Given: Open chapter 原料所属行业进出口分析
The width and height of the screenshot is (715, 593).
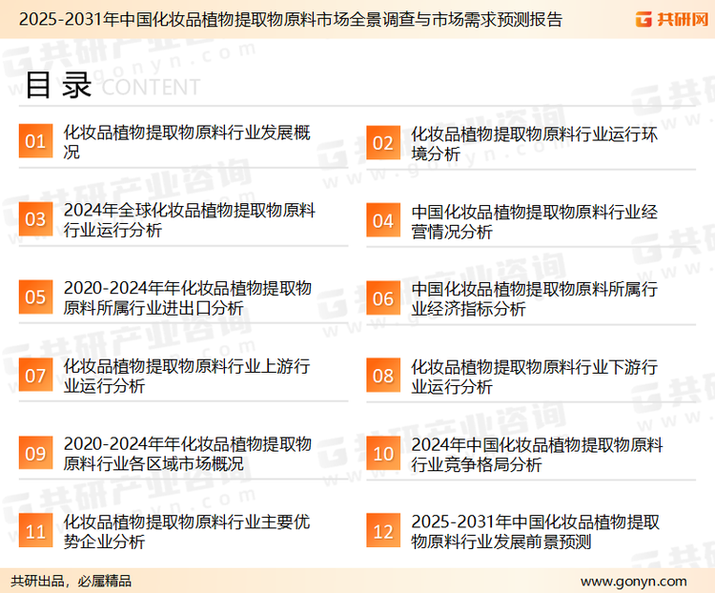Looking at the screenshot, I should 188,297.
